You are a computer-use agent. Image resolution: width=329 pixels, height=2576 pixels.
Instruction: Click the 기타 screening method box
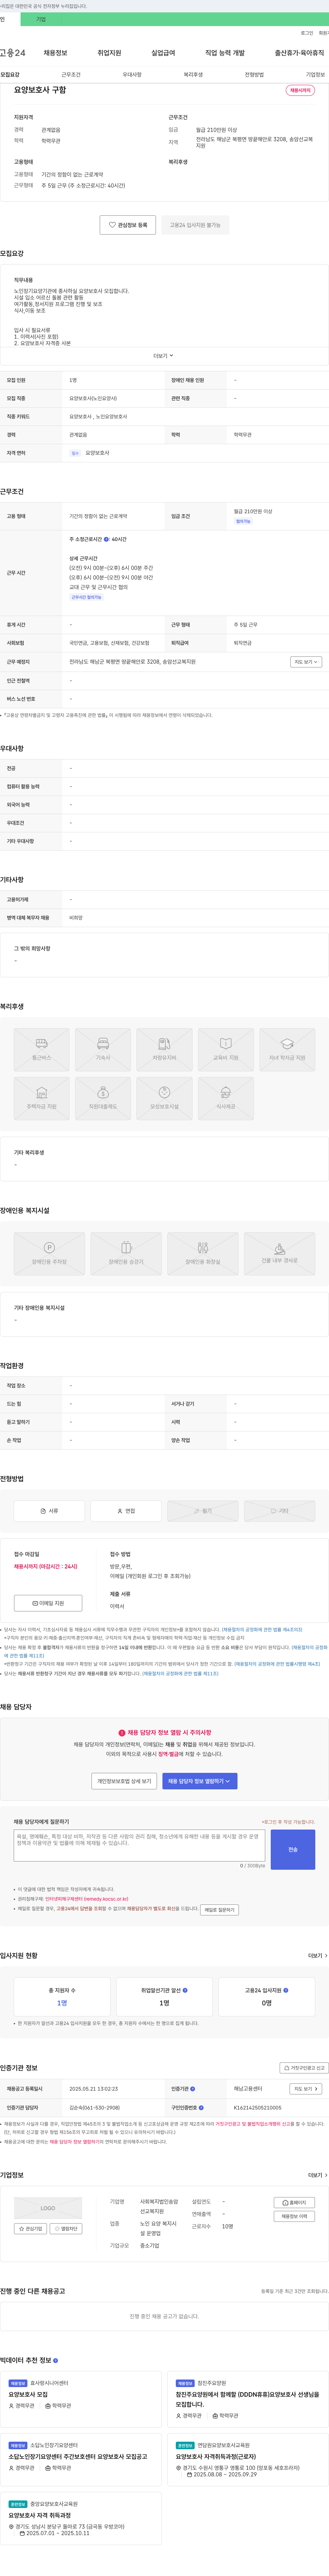click(x=279, y=1511)
